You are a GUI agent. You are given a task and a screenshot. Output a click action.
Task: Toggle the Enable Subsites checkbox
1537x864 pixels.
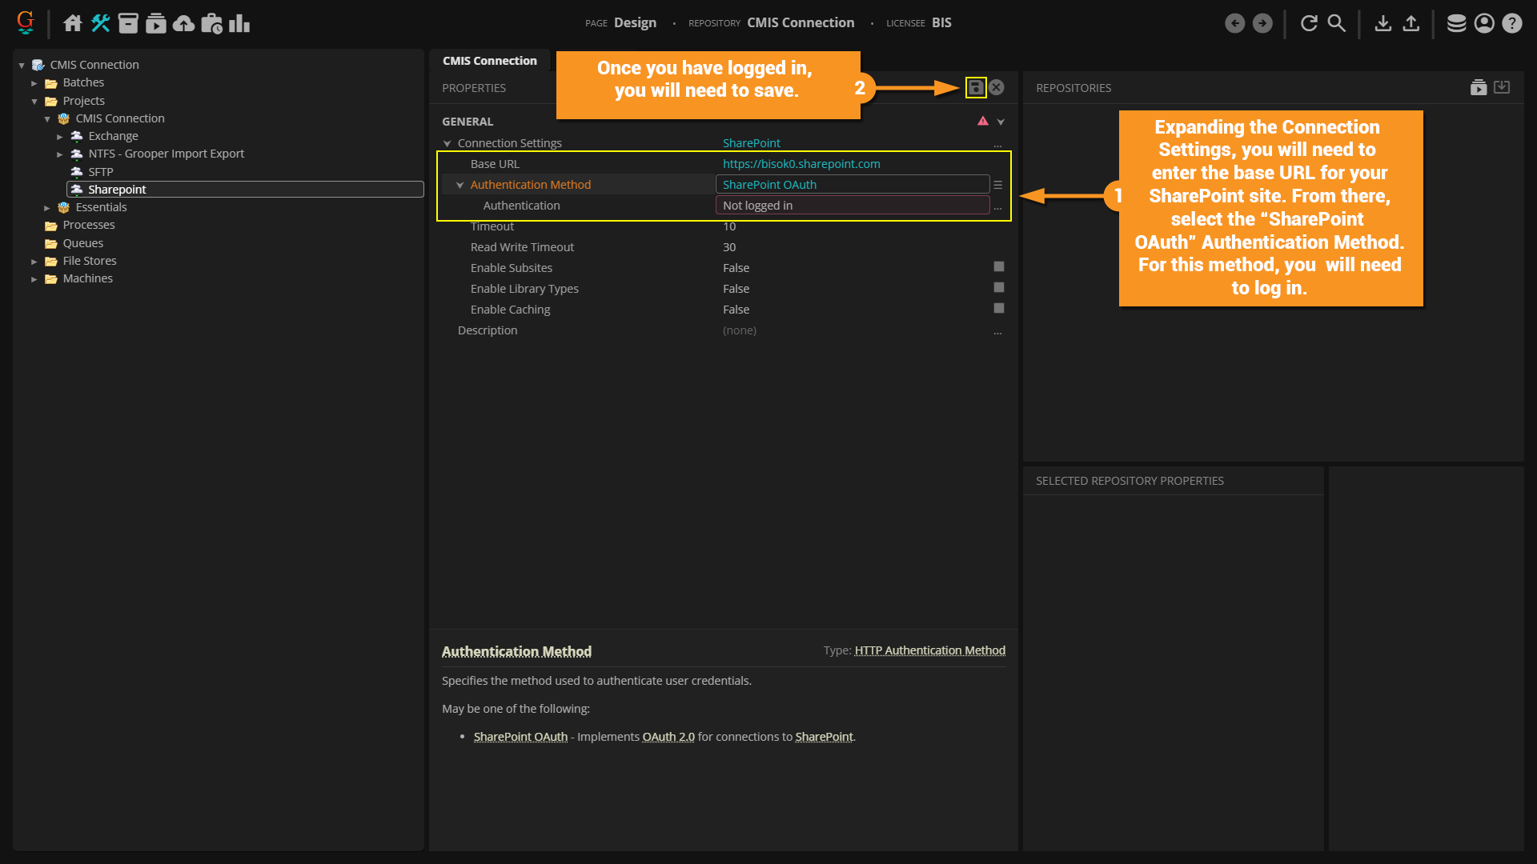click(x=998, y=267)
